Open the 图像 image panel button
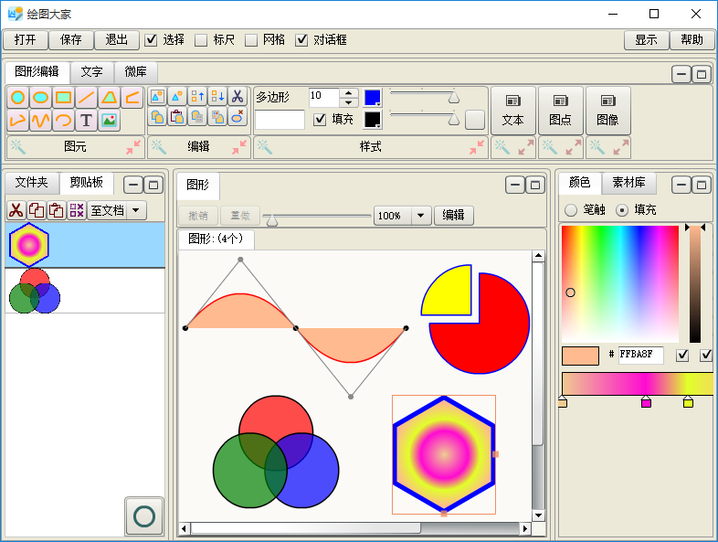718x542 pixels. (x=608, y=111)
